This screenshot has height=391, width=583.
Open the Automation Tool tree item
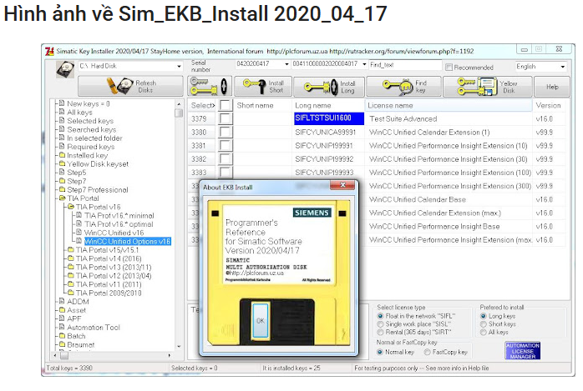(x=94, y=328)
